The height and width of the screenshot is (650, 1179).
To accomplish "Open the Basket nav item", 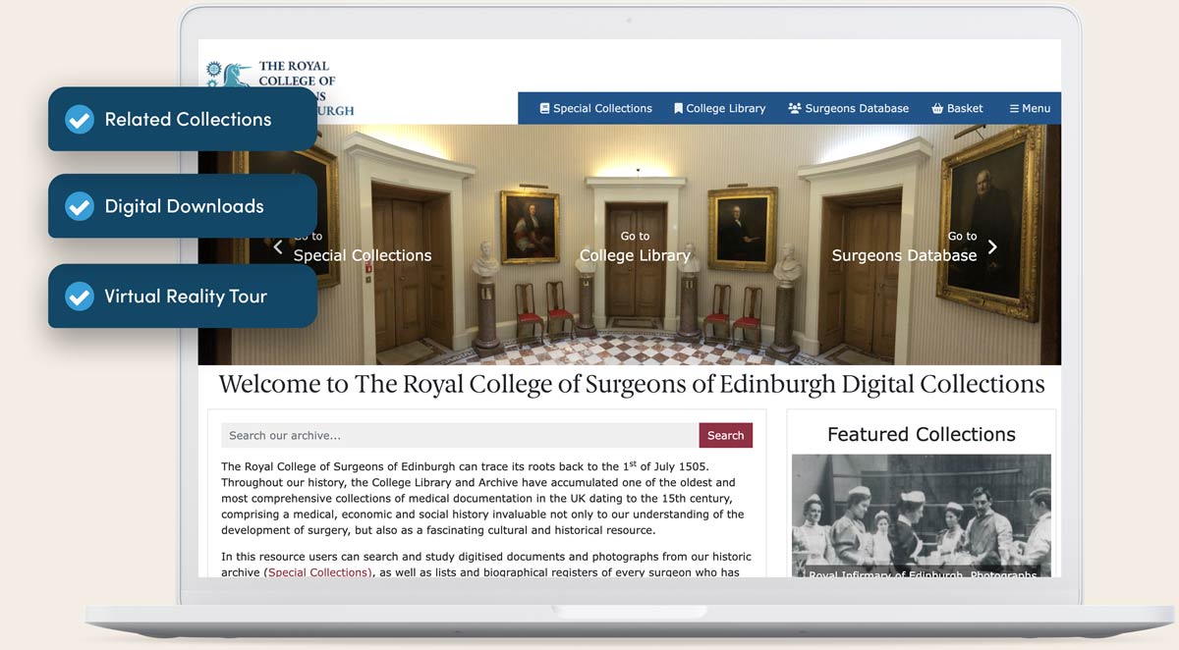I will coord(957,108).
